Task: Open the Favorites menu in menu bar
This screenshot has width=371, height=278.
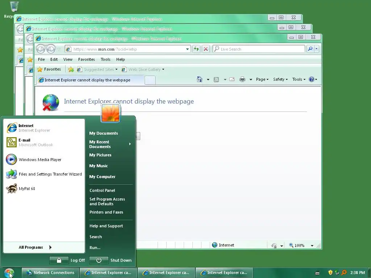Action: (87, 59)
